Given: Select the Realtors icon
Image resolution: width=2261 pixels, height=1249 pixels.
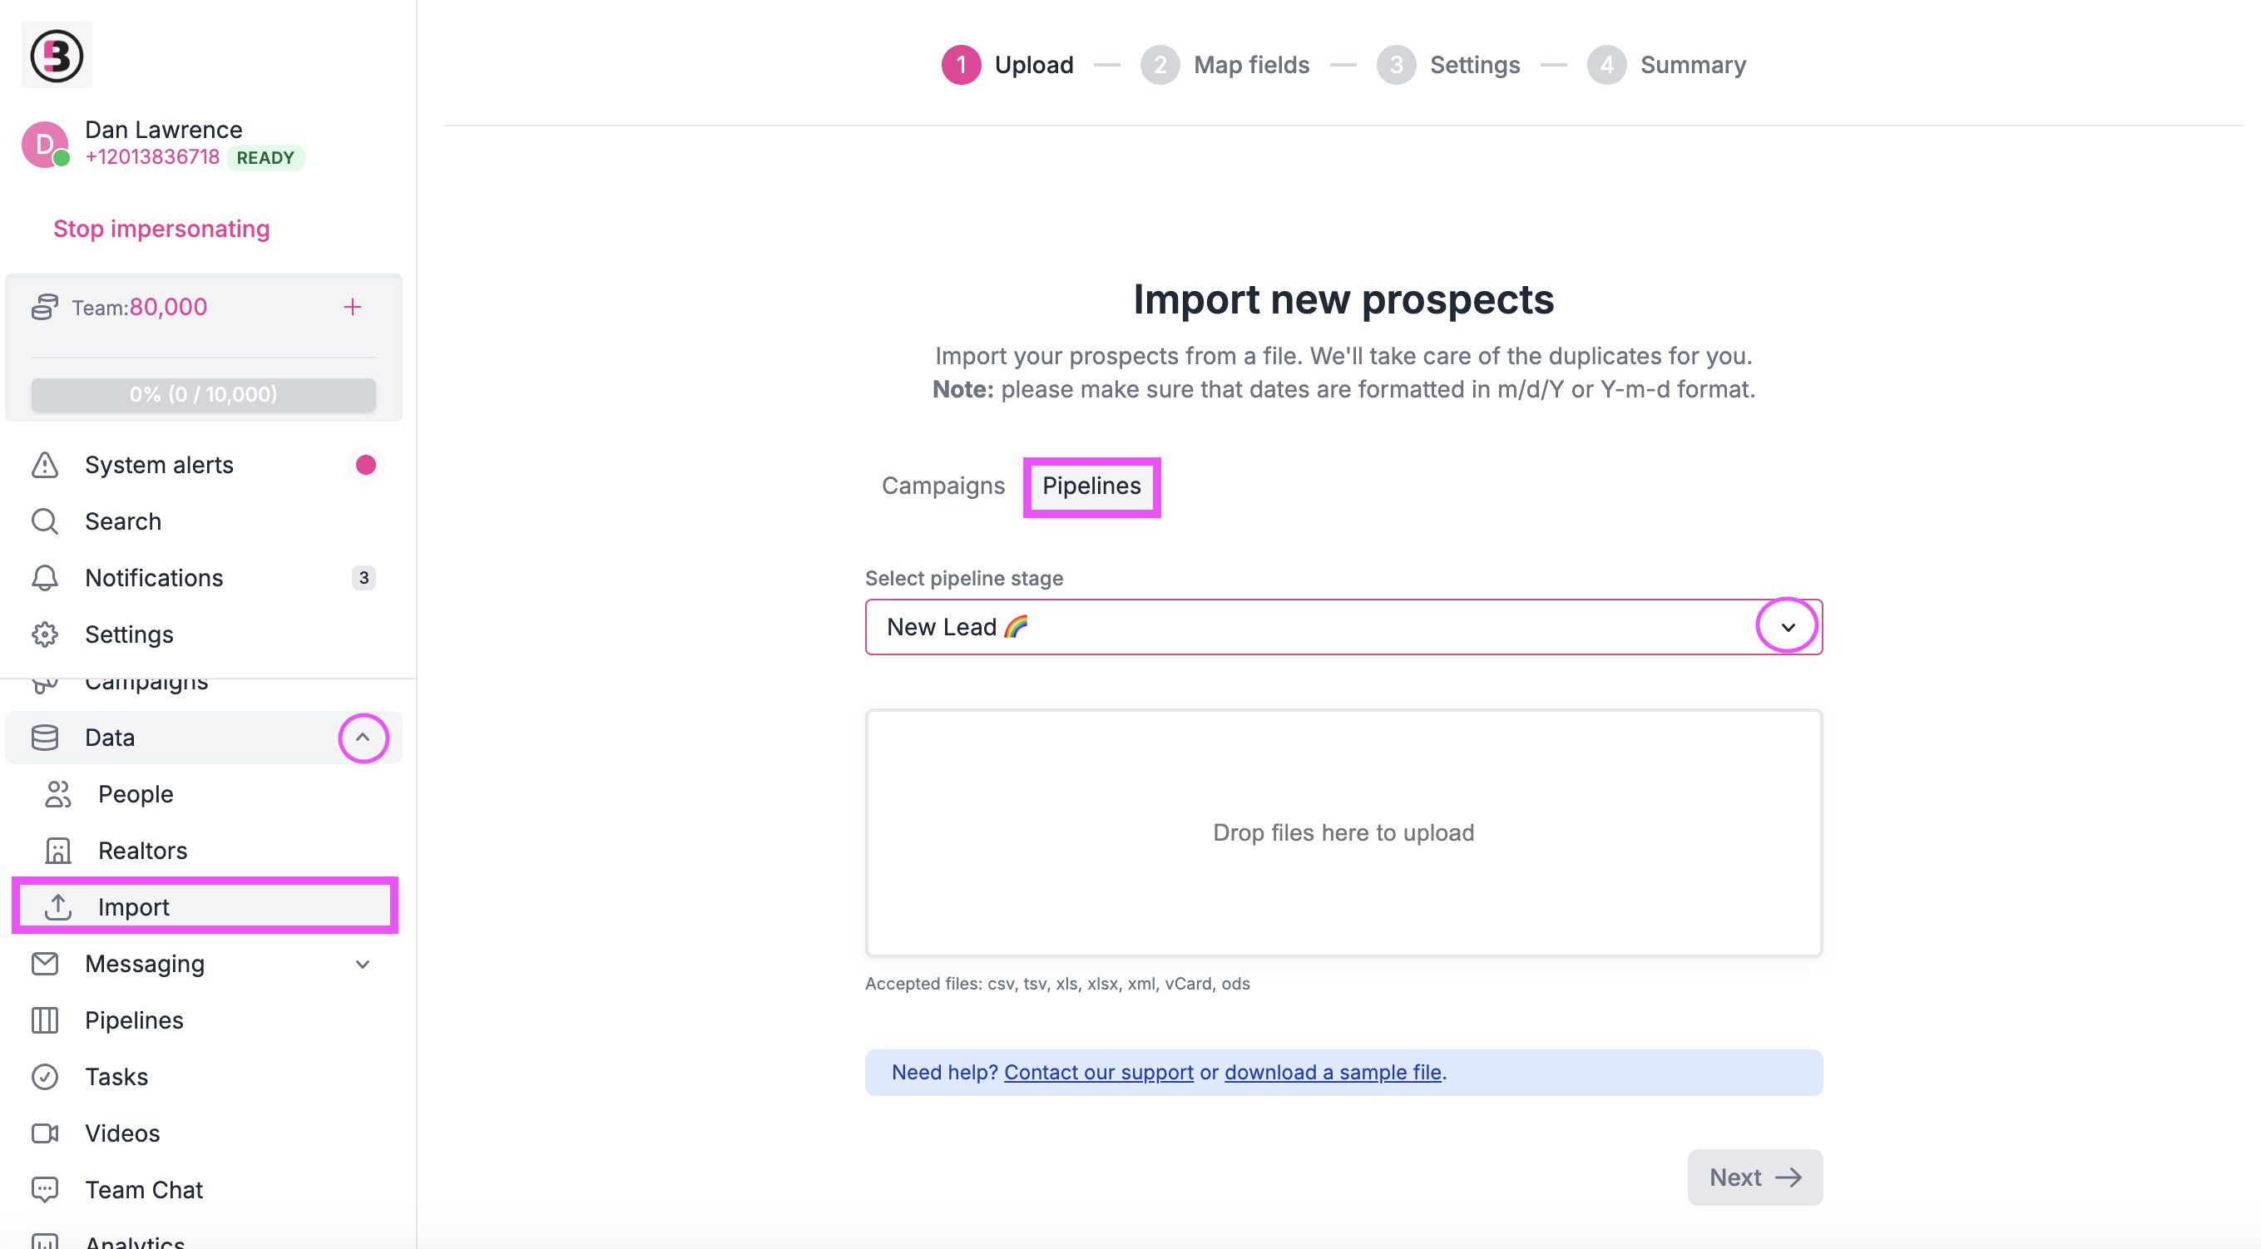Looking at the screenshot, I should (57, 850).
